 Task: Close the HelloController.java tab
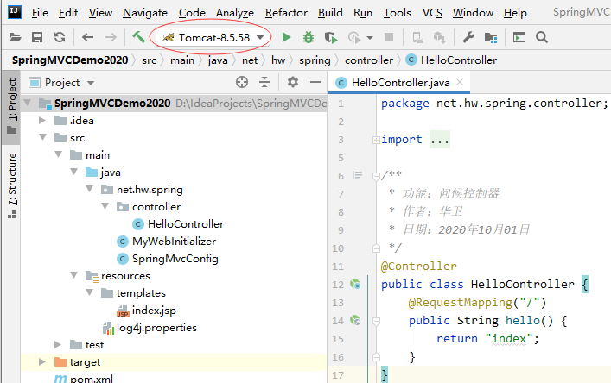click(x=460, y=82)
